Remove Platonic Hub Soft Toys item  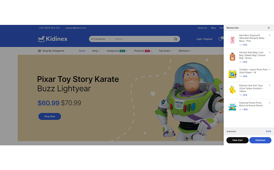[270, 86]
